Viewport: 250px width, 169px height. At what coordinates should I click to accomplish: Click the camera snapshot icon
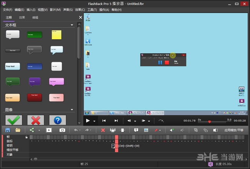click(62, 130)
